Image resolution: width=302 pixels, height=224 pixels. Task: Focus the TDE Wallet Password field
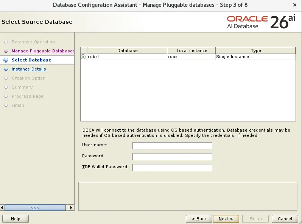coord(172,167)
